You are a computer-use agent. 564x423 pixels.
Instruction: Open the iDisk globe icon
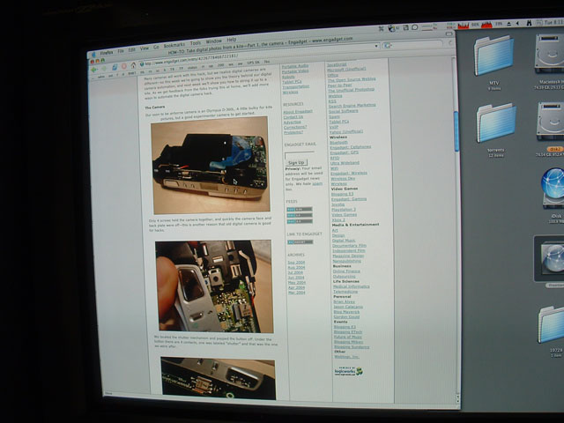(x=554, y=186)
